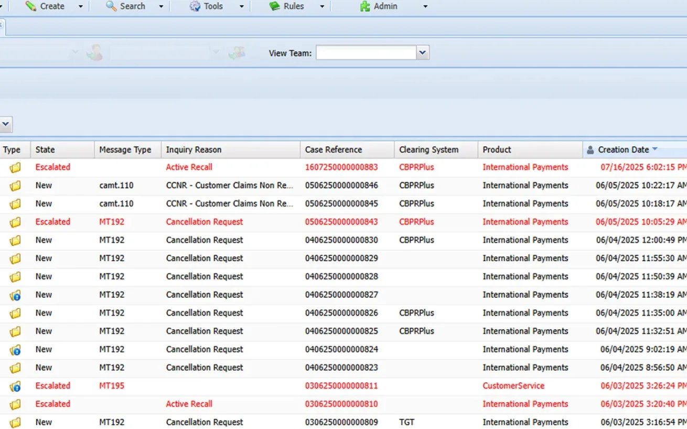This screenshot has height=429, width=687.
Task: Click the faded assign-to-team users icon
Action: [236, 52]
